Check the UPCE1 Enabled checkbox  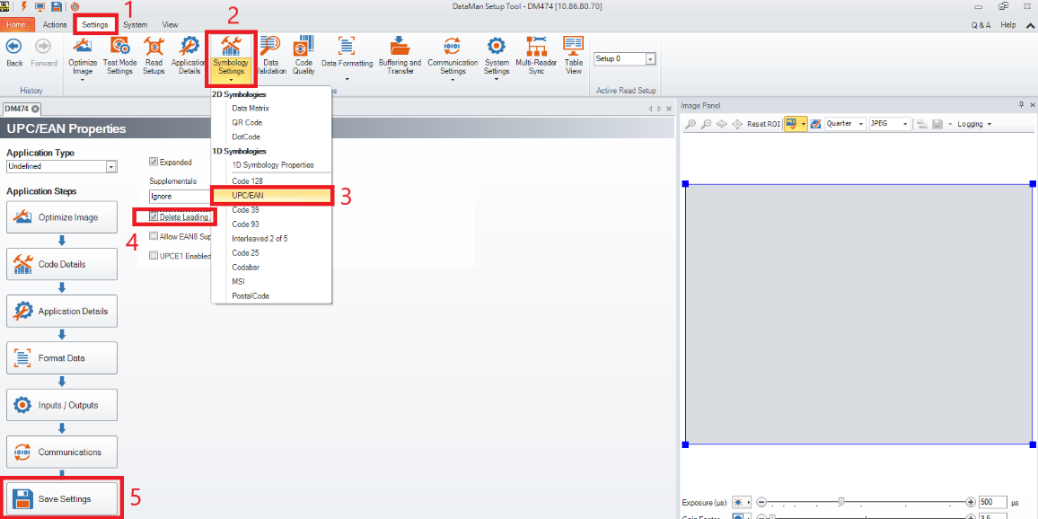153,255
